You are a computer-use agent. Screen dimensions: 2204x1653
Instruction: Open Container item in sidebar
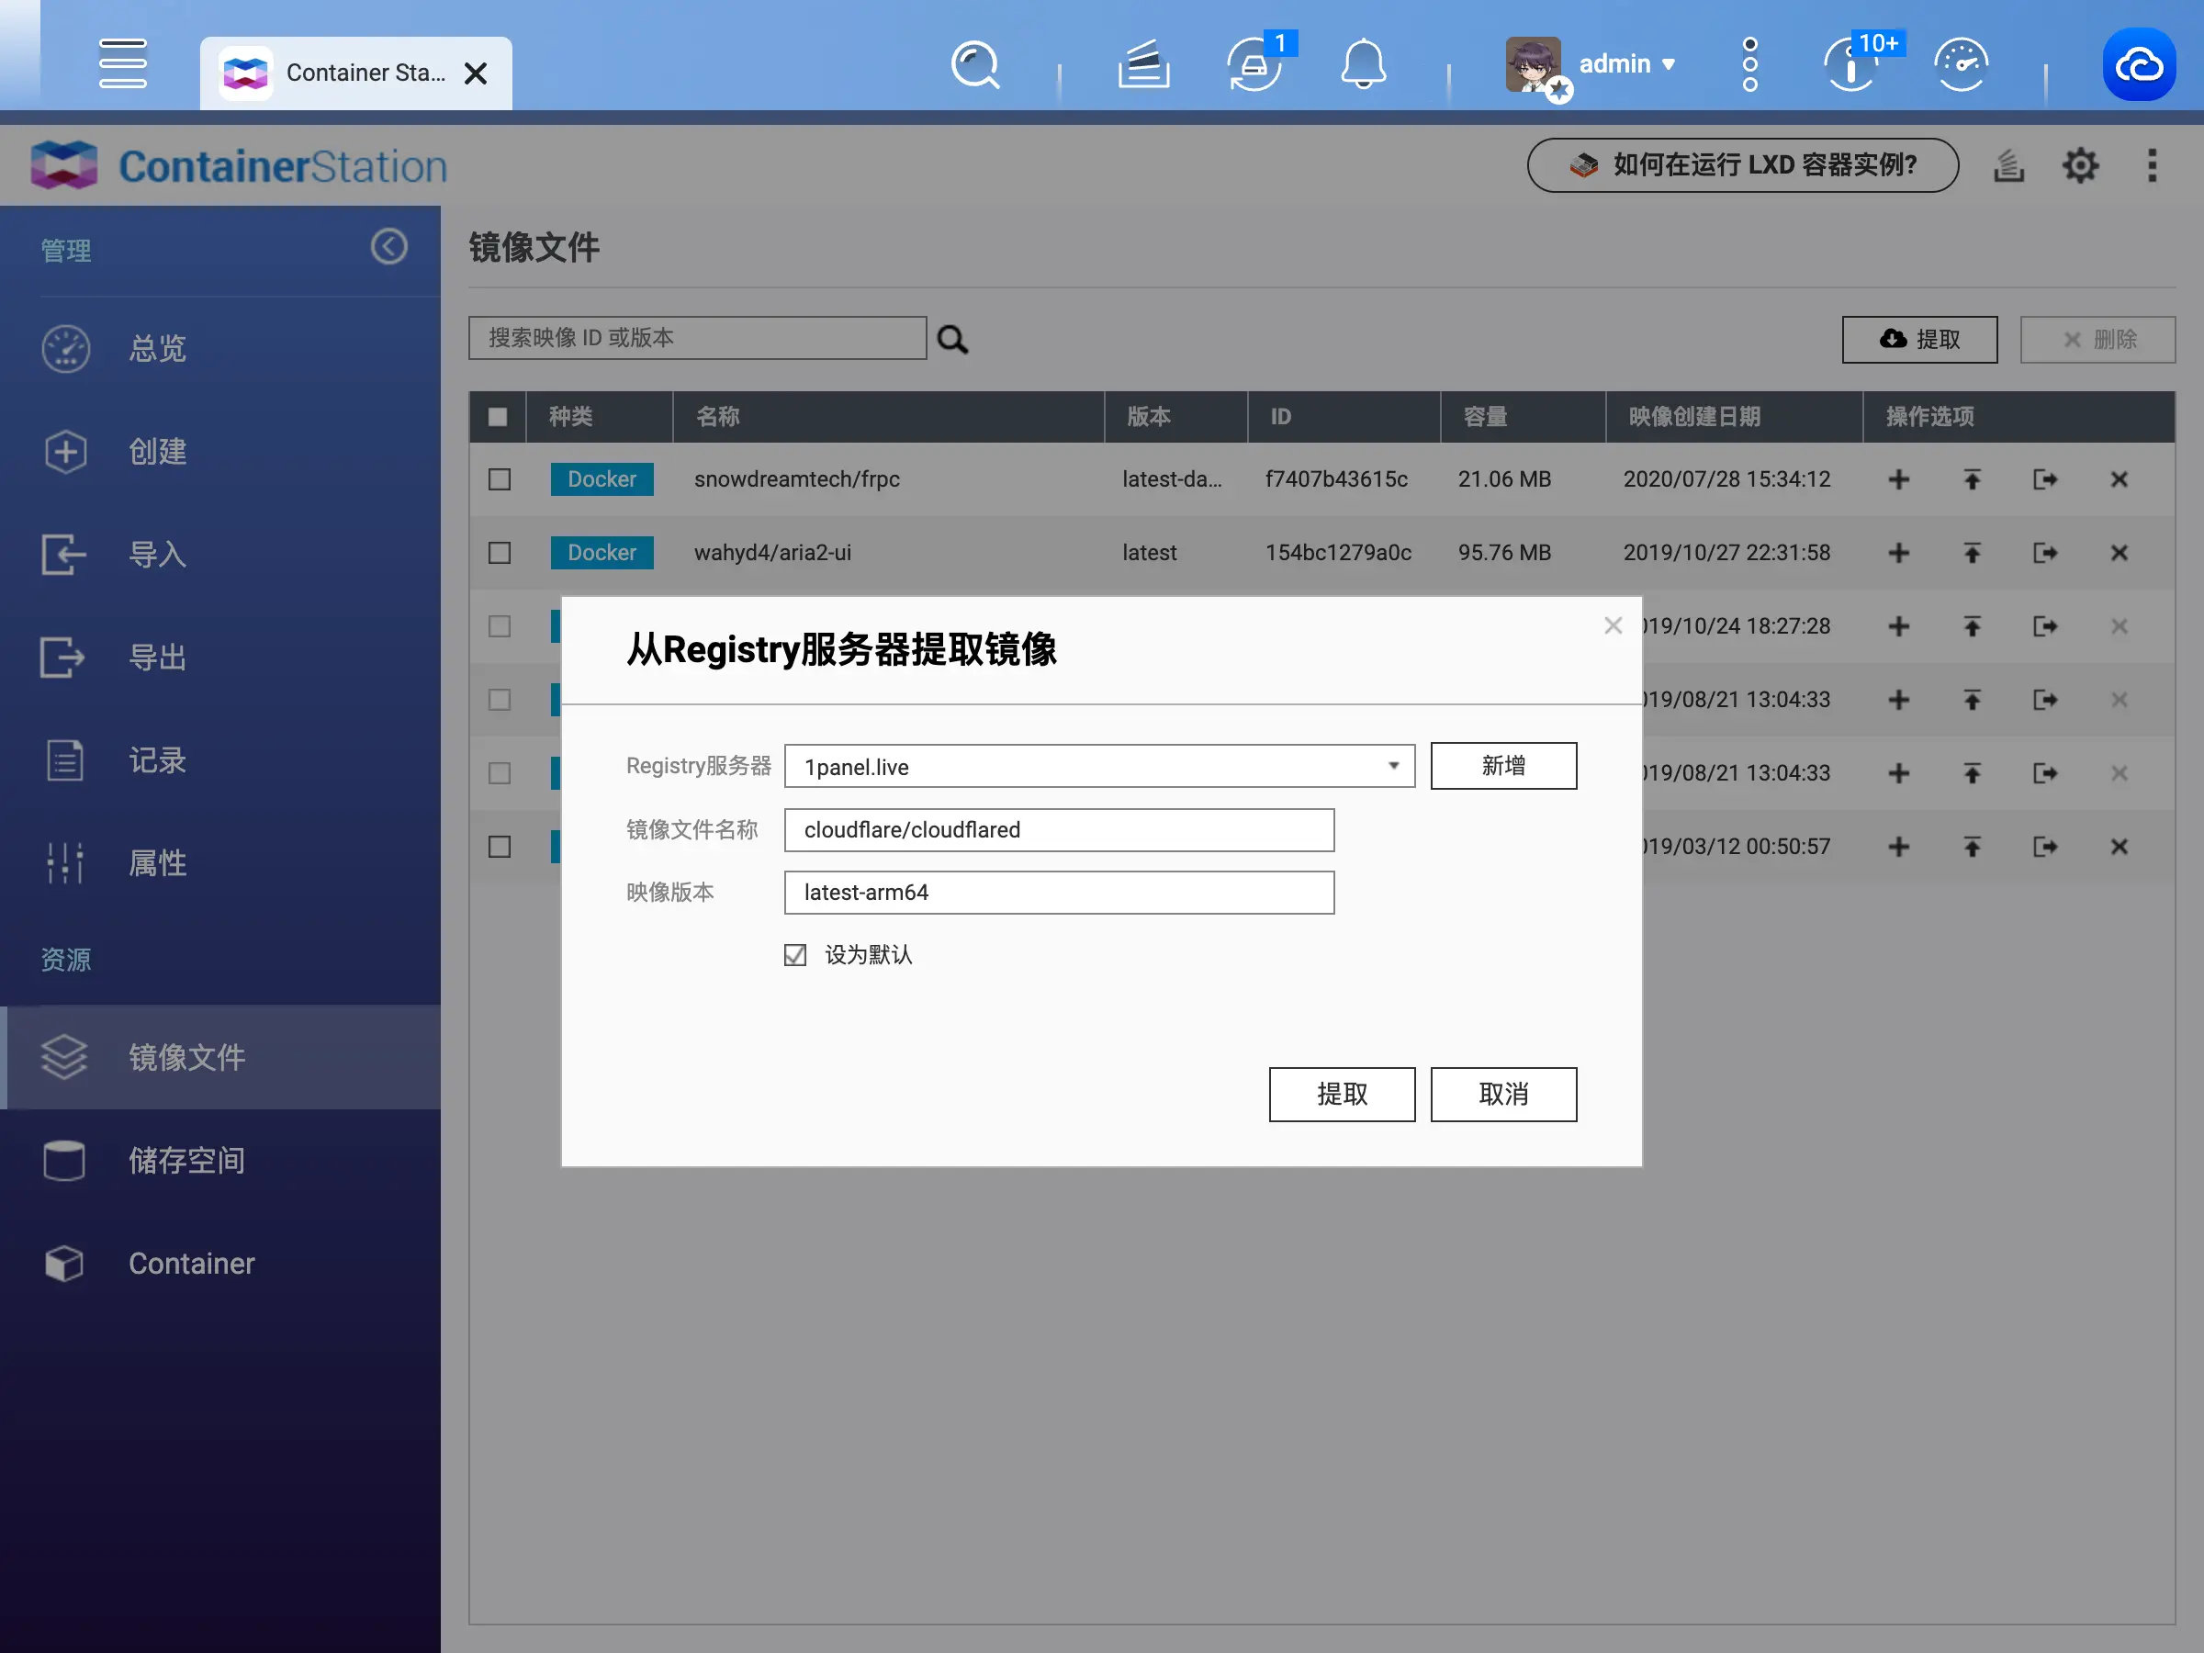pos(220,1264)
